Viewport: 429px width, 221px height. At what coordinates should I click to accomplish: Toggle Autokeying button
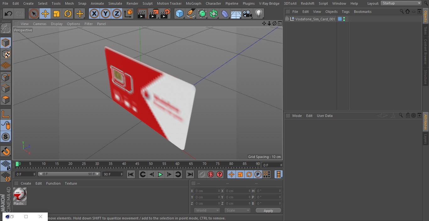pos(211,174)
